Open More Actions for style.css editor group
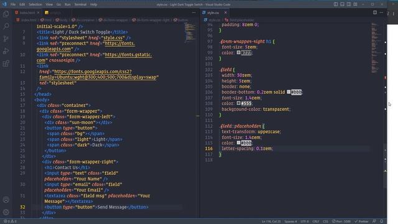The height and width of the screenshot is (224, 398). (x=381, y=12)
